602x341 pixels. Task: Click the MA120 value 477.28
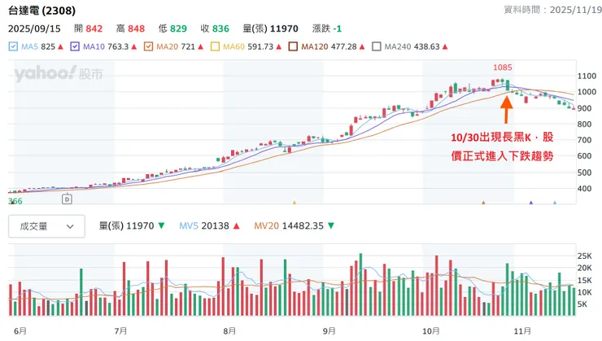(x=344, y=46)
